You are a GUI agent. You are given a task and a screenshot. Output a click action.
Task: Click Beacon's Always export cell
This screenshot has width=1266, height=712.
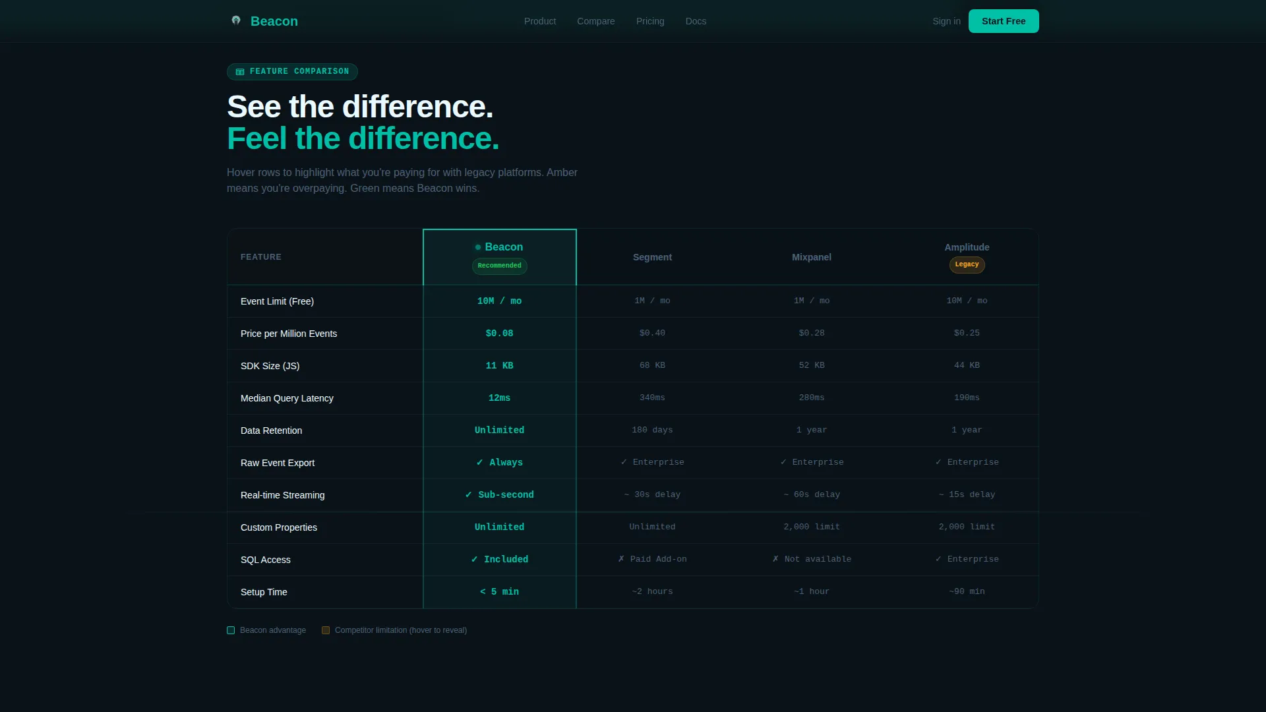tap(500, 463)
